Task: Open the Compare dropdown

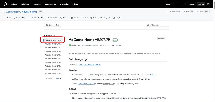Action: pyautogui.click(x=162, y=38)
